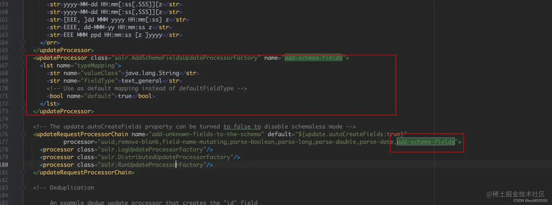
Task: Click 'An example dedup update processor' comment
Action: (154, 202)
